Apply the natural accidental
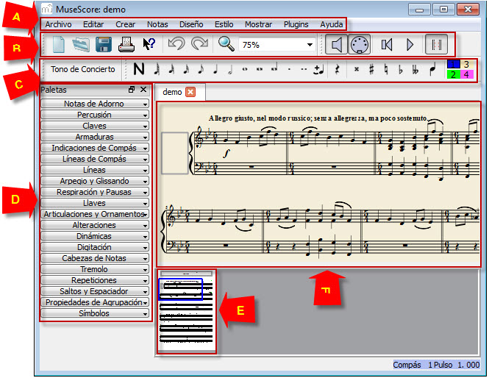 click(x=386, y=69)
